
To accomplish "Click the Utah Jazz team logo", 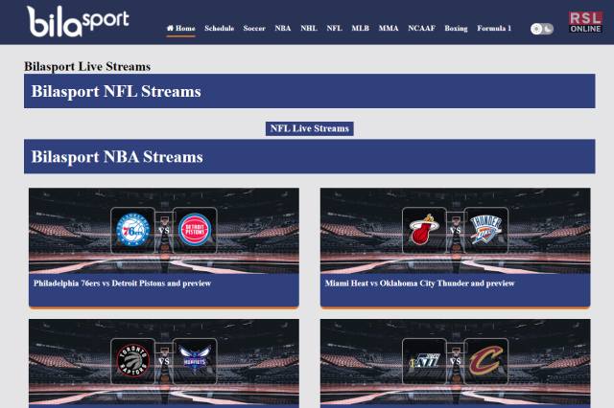I will pos(424,361).
